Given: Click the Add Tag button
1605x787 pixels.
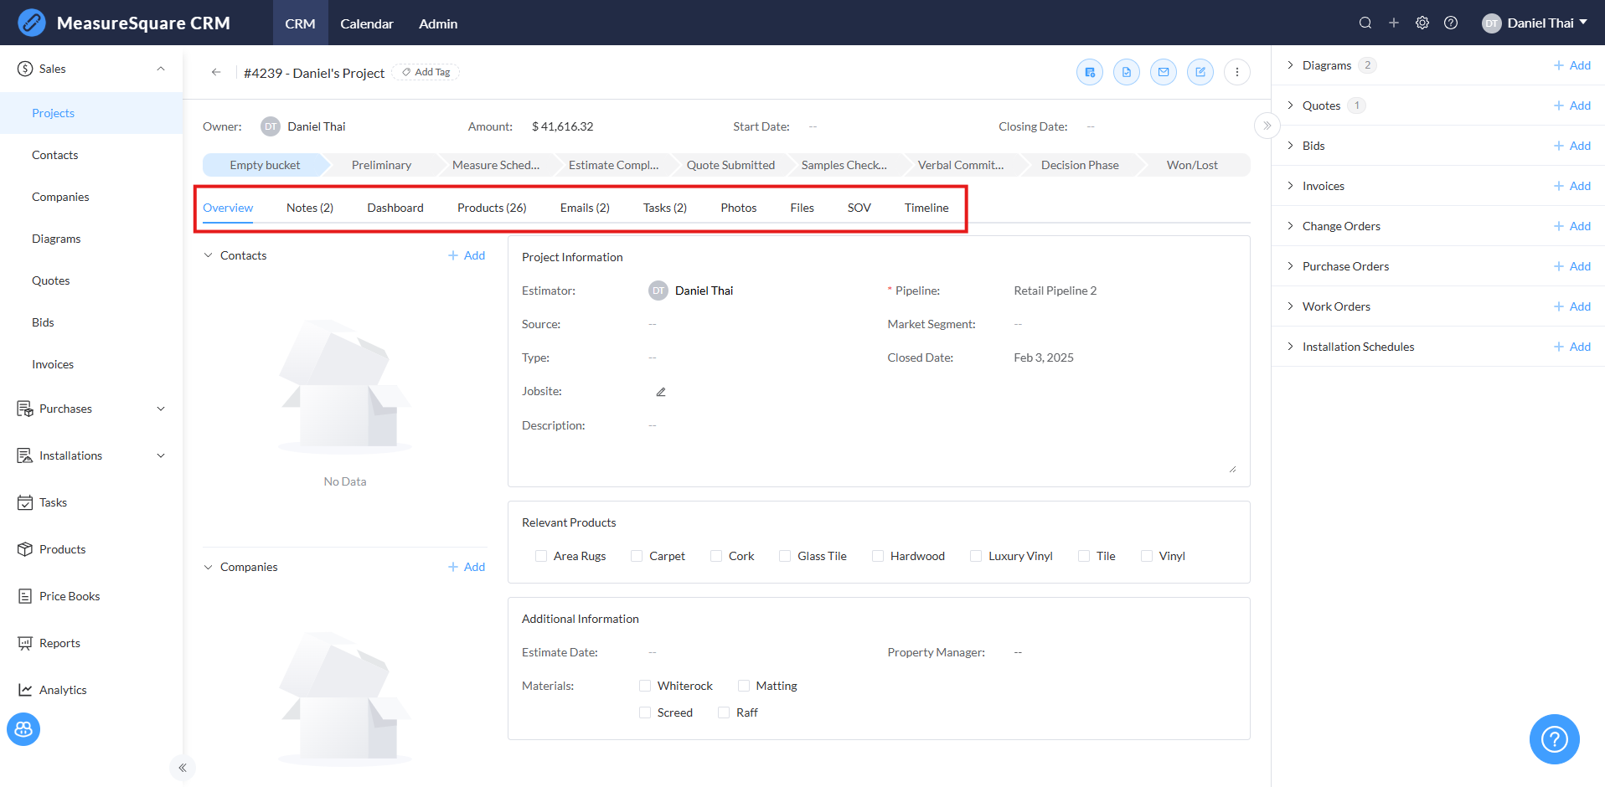Looking at the screenshot, I should click(x=426, y=72).
